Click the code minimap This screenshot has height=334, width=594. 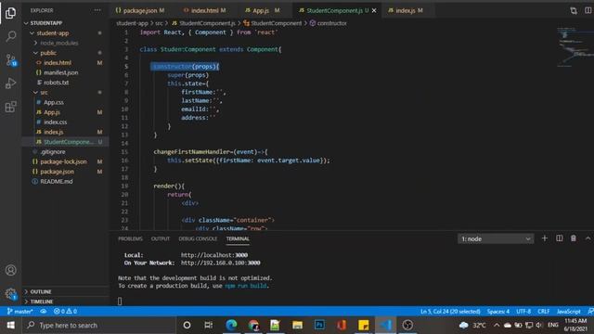pyautogui.click(x=575, y=47)
